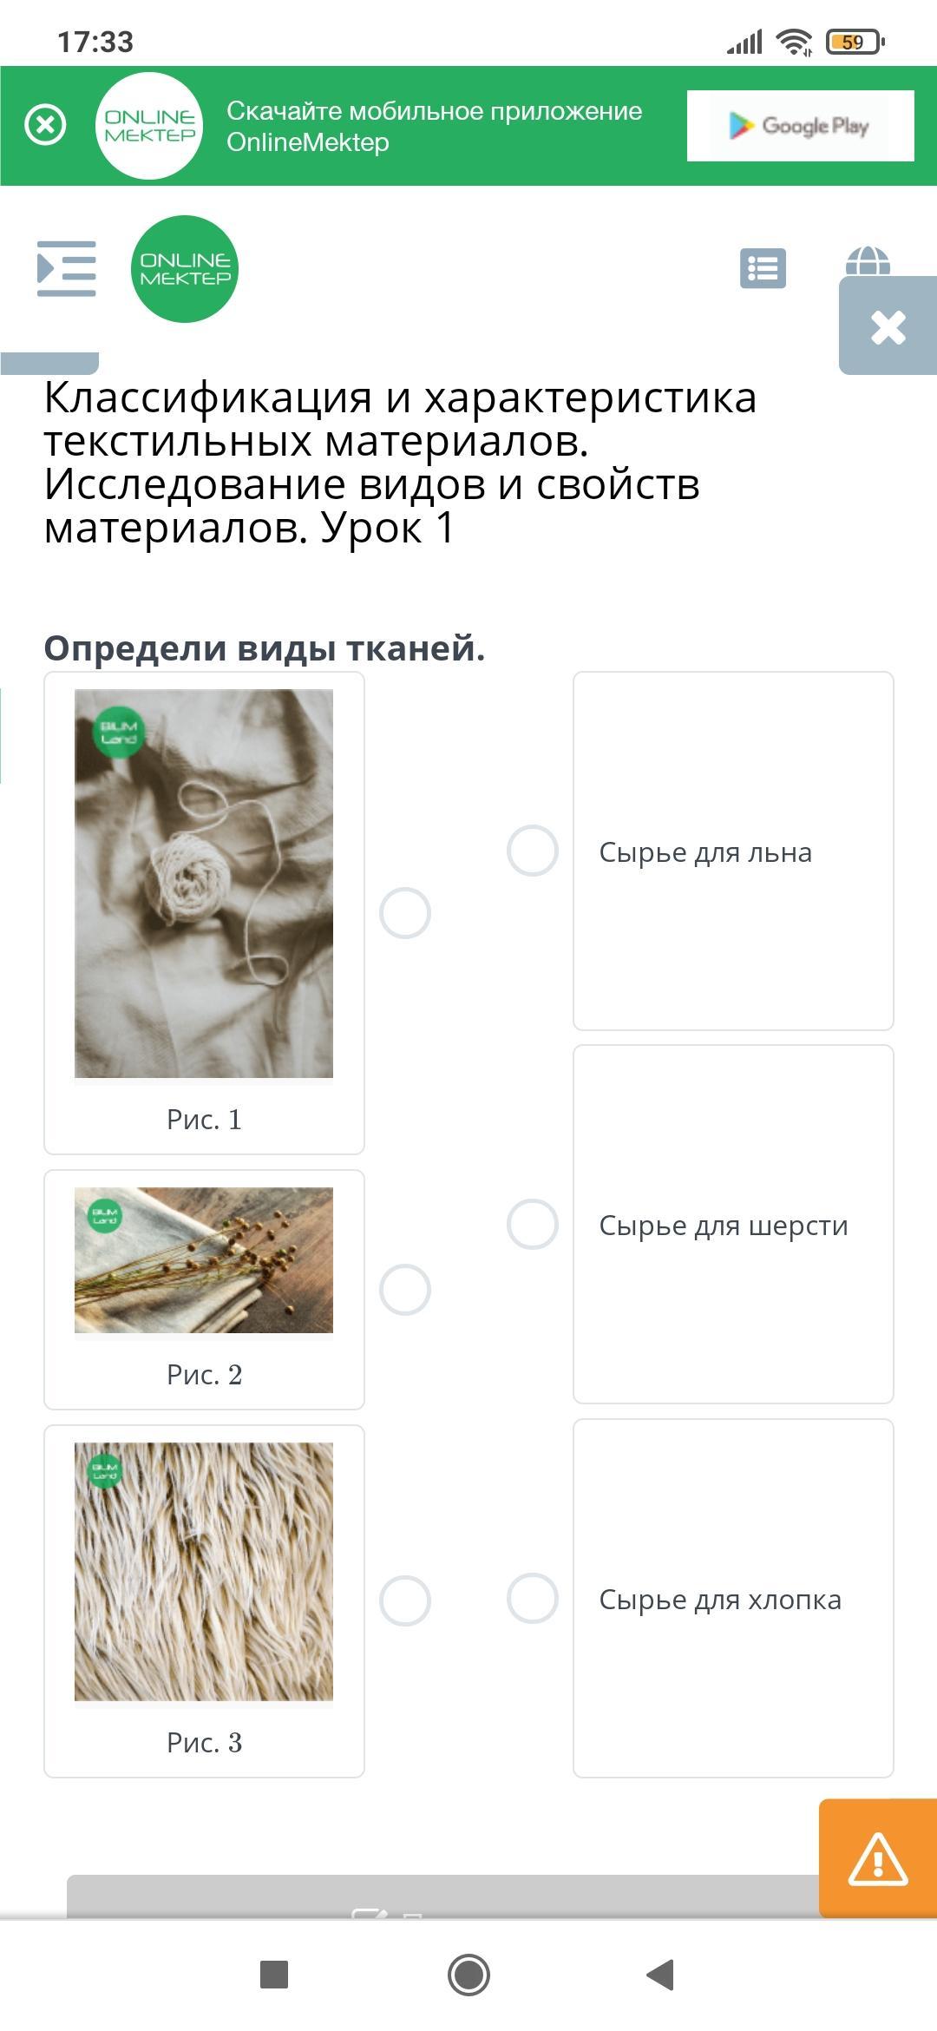Dismiss the app download banner
Screen dimensions: 937x2031
coord(45,125)
